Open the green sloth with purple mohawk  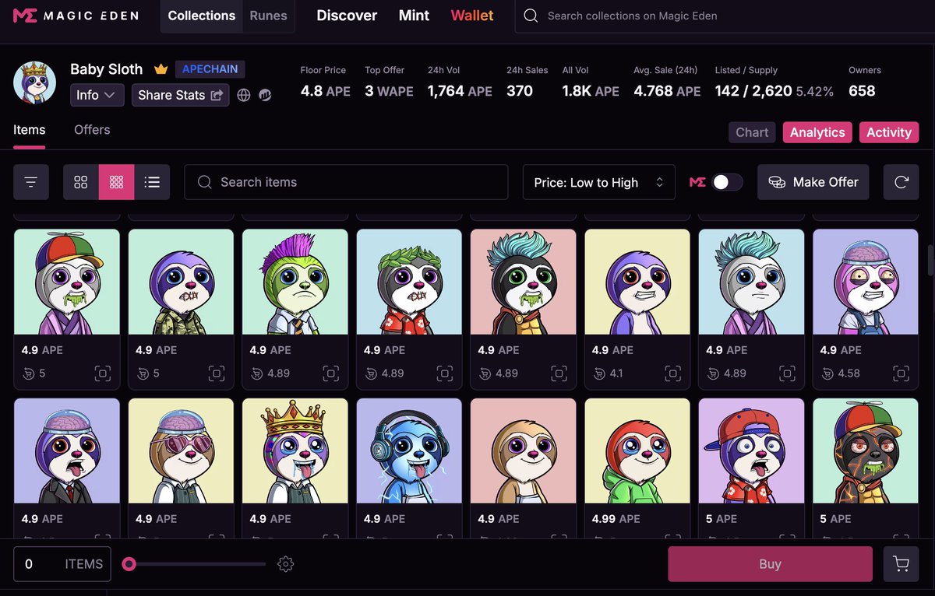coord(295,282)
